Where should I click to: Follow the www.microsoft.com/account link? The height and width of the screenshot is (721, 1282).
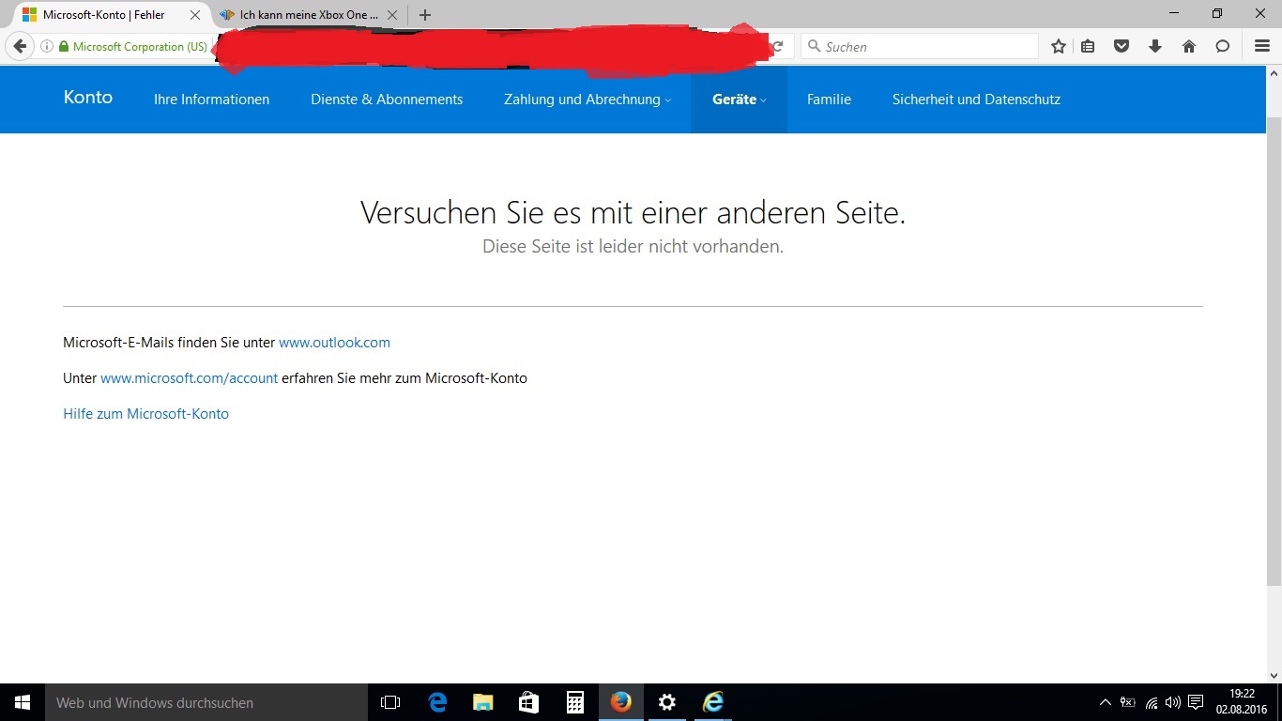pos(189,378)
